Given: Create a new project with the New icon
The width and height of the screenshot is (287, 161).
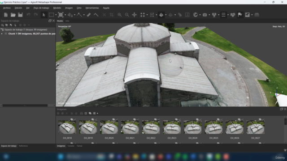Looking at the screenshot, I should 6,15.
